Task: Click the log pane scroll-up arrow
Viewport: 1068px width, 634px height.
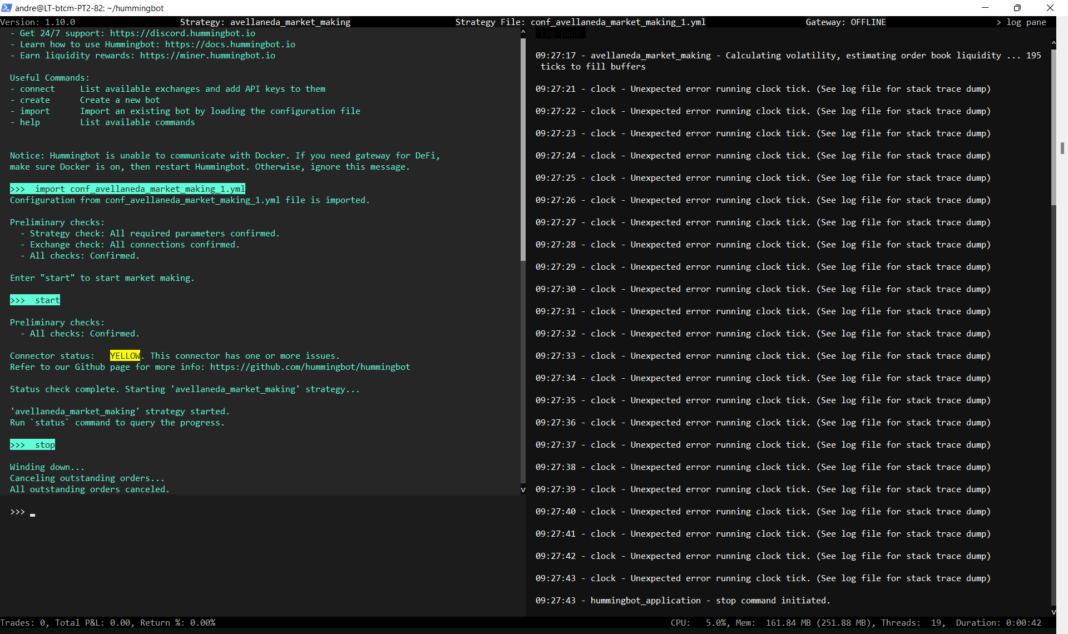Action: coord(1053,43)
